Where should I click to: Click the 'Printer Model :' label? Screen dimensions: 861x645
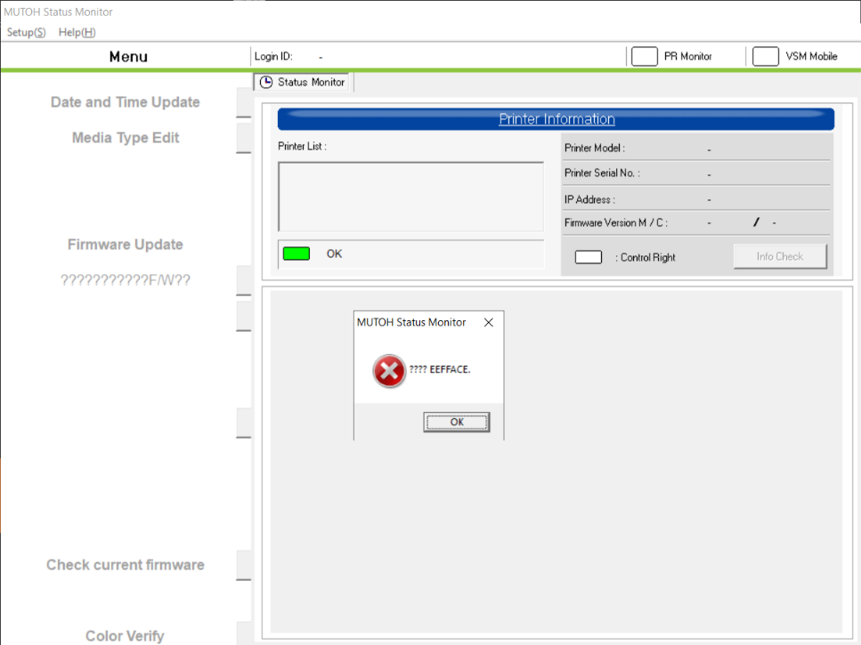pos(595,148)
